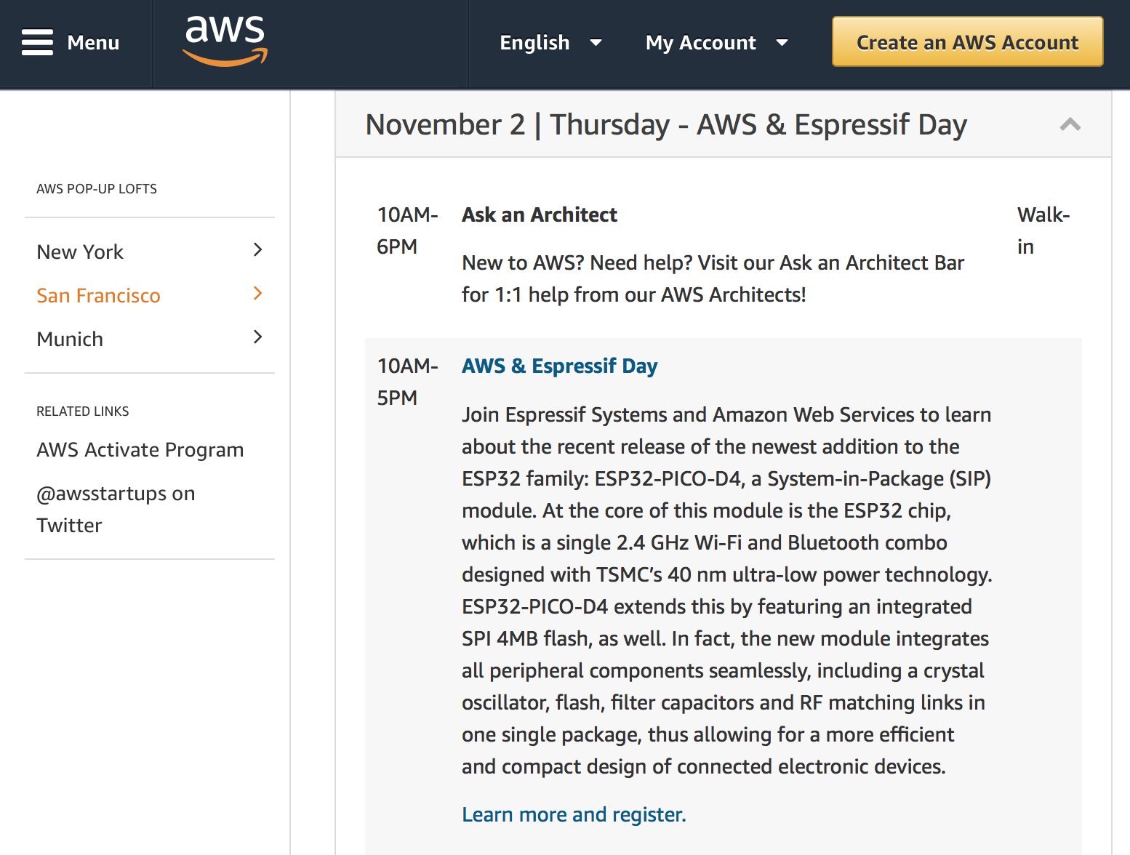The height and width of the screenshot is (855, 1130).
Task: Click the Ask an Architect heading
Action: pyautogui.click(x=540, y=215)
